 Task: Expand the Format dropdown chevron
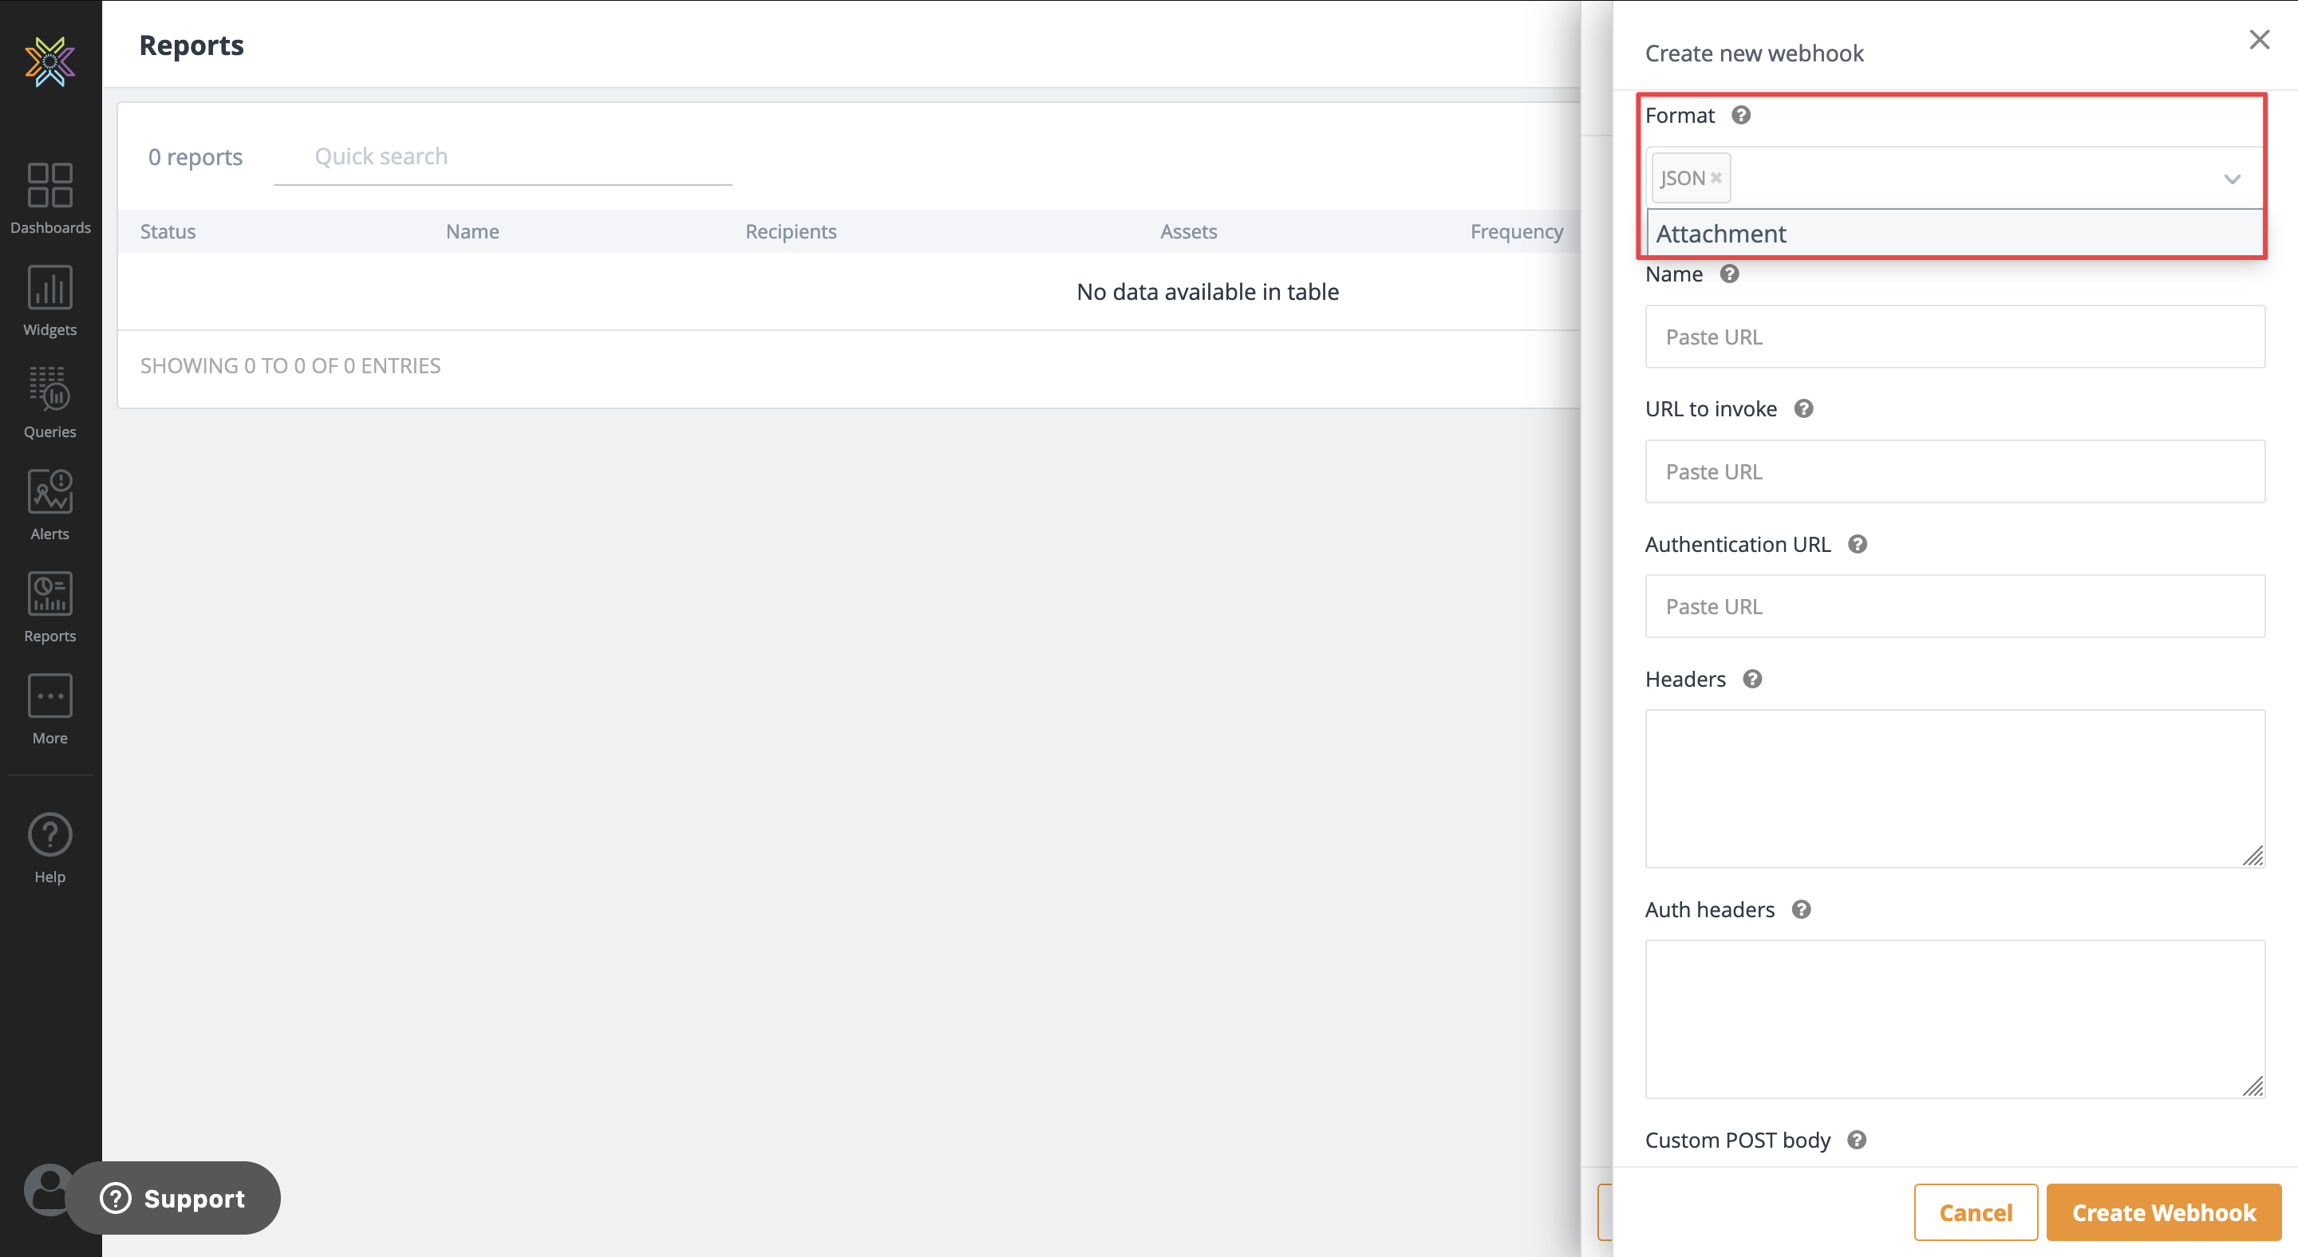coord(2231,179)
